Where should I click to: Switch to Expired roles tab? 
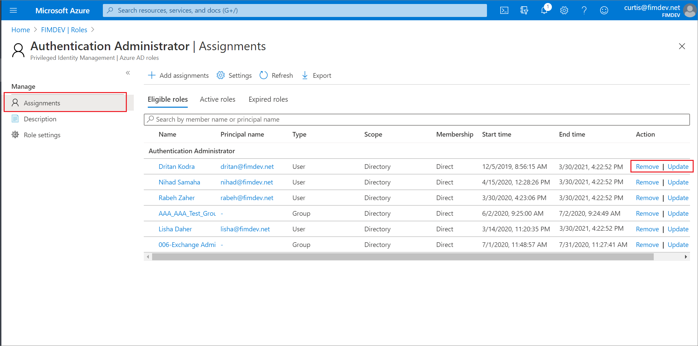(268, 99)
